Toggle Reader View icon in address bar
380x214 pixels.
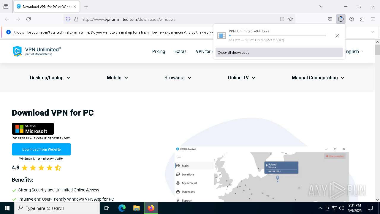[282, 19]
